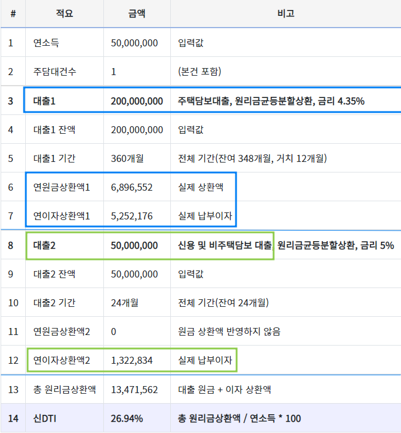Click the 1,322,834 amount

(132, 361)
